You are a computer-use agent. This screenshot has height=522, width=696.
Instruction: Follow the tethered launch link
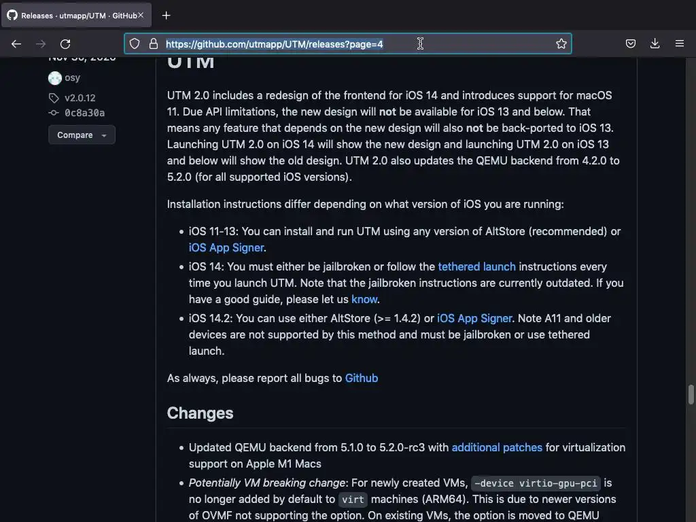[x=476, y=266]
